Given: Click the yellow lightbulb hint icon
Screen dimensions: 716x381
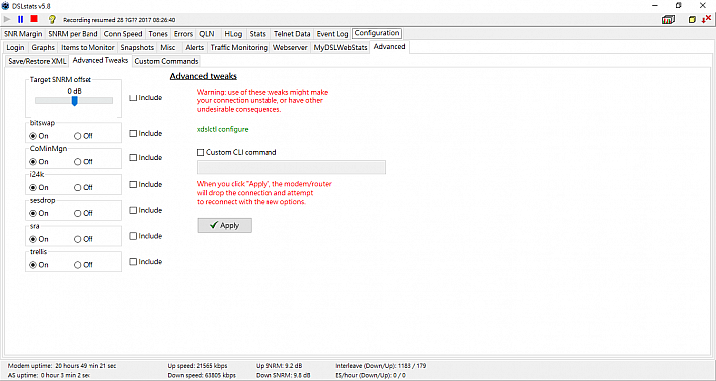Looking at the screenshot, I should (x=52, y=19).
